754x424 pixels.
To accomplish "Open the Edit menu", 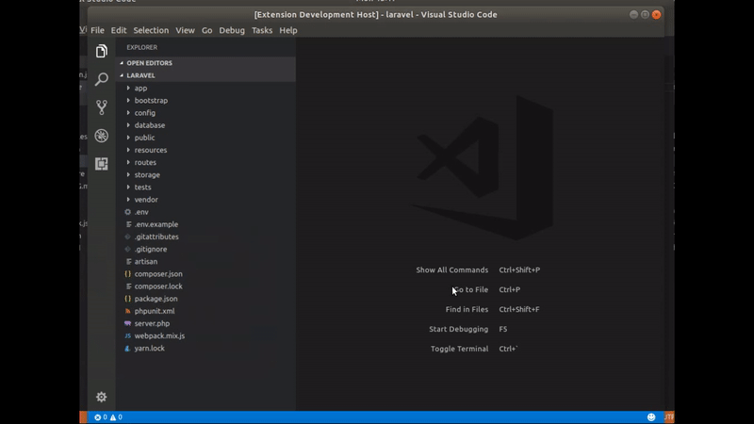I will pyautogui.click(x=119, y=30).
